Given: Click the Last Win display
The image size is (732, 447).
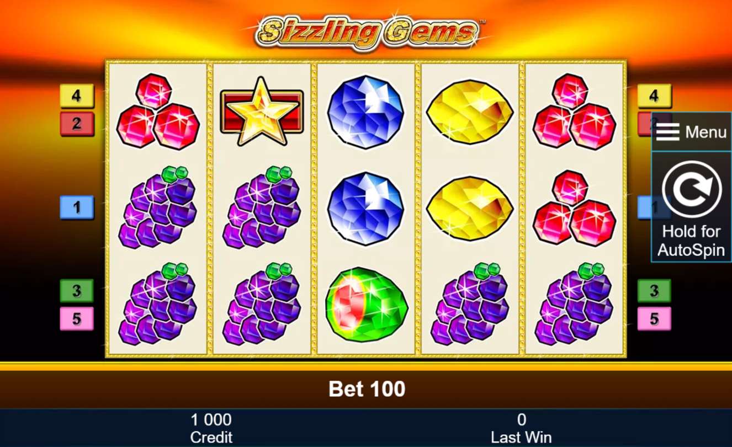Looking at the screenshot, I should pos(521,428).
